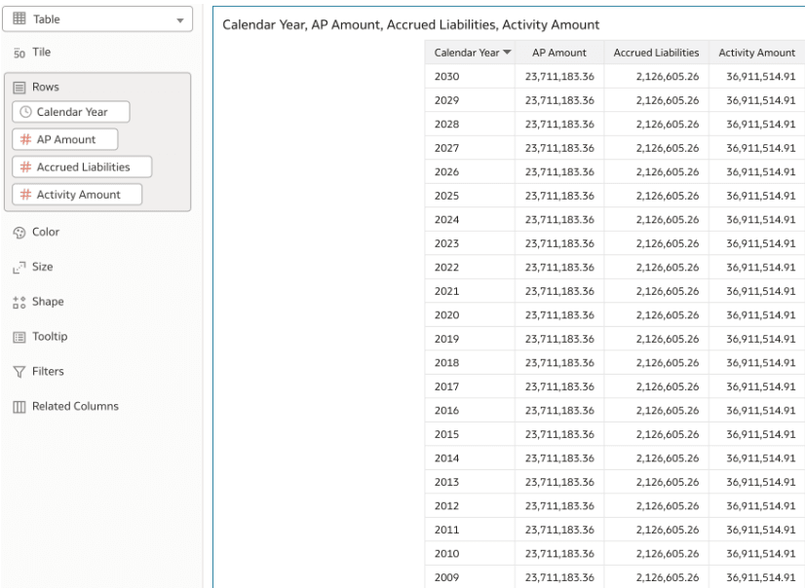The height and width of the screenshot is (588, 805).
Task: Click the Tooltip section icon
Action: point(19,337)
